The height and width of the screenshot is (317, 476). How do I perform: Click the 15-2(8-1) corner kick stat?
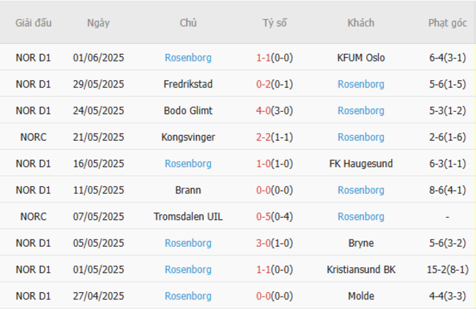pyautogui.click(x=447, y=270)
